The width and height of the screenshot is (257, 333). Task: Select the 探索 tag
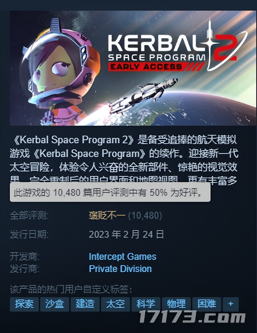tap(24, 304)
